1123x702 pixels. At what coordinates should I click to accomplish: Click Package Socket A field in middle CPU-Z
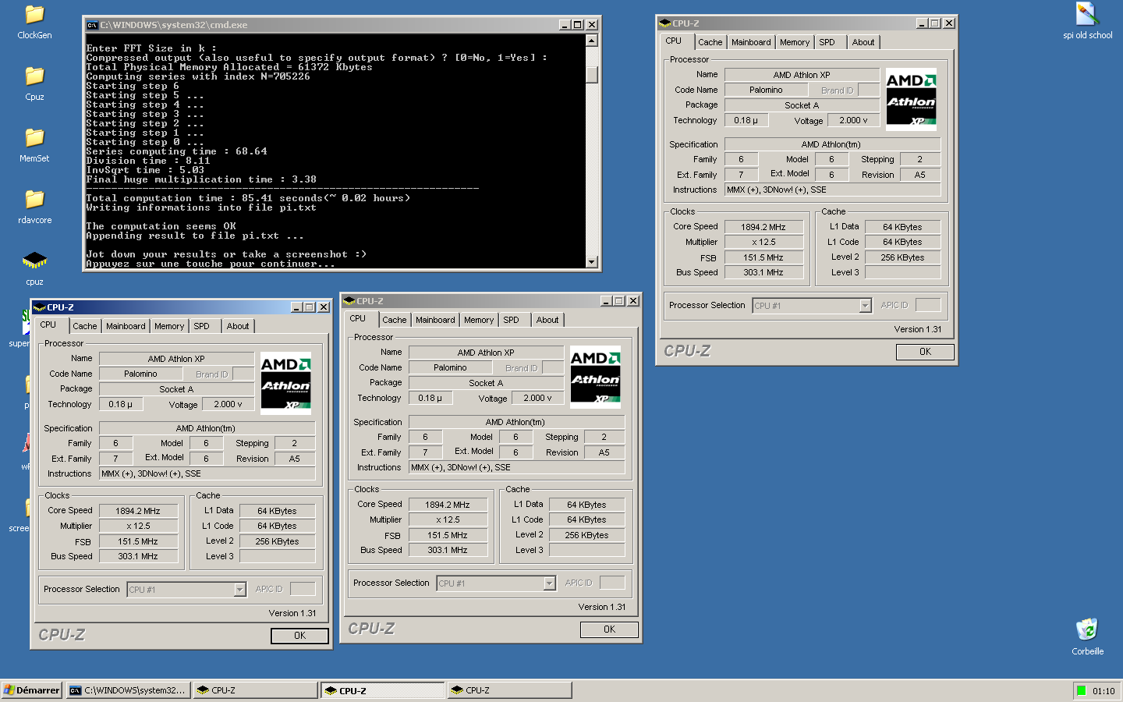coord(486,383)
